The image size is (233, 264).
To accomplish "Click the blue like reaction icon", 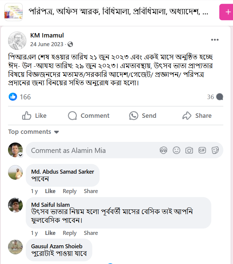I will coord(13,97).
